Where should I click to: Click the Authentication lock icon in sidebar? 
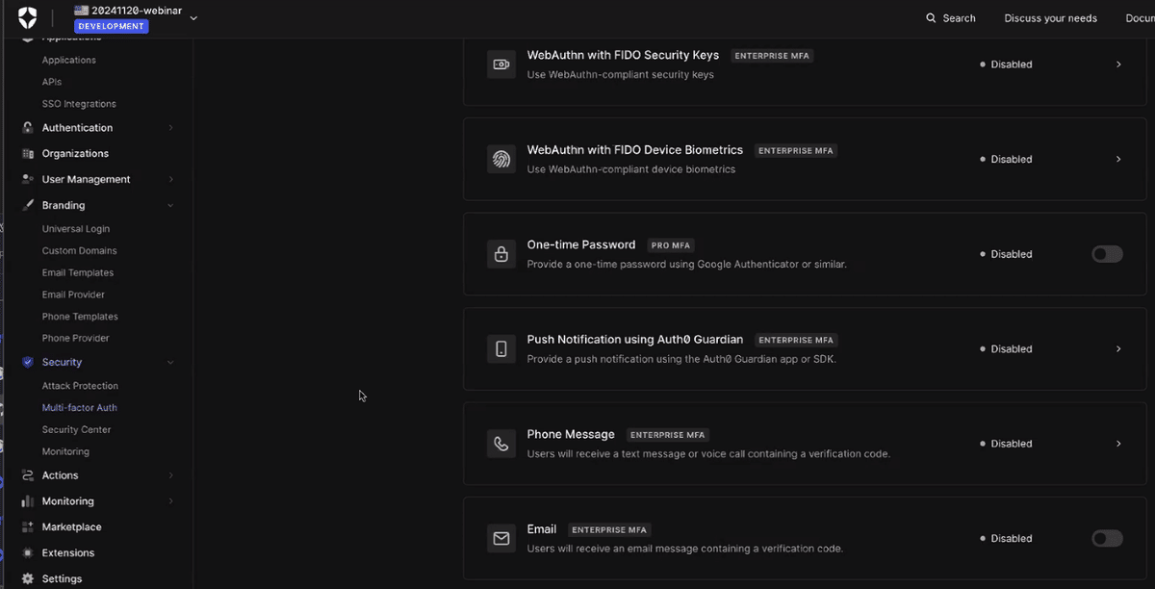27,128
